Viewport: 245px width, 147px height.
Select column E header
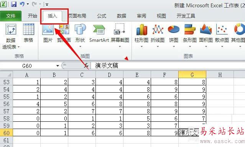(x=137, y=75)
